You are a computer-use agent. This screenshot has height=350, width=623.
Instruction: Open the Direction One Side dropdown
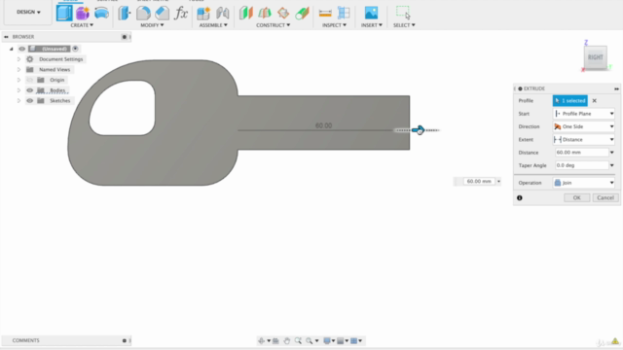pos(584,126)
